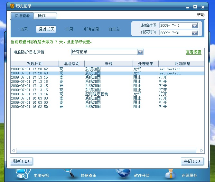215x182 pixels.
Task: Click 阻止 result in 17:13:16 row
Action: (137, 77)
